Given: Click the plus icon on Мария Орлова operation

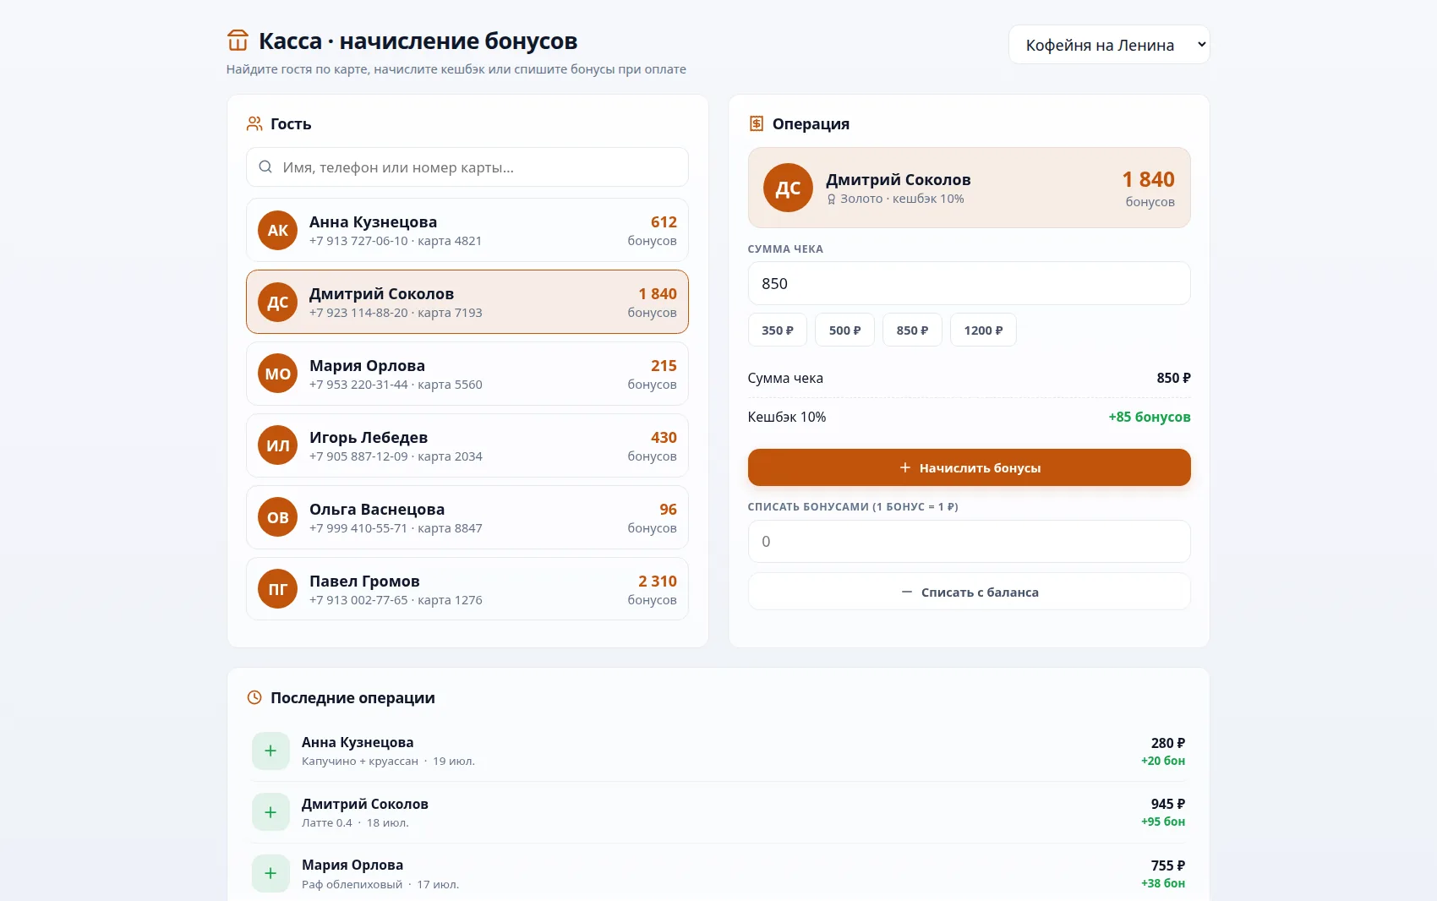Looking at the screenshot, I should coord(270,873).
